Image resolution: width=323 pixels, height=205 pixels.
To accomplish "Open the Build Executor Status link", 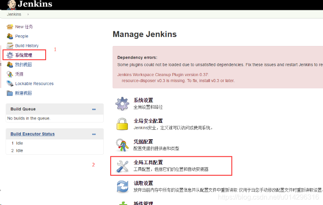I will coord(33,134).
